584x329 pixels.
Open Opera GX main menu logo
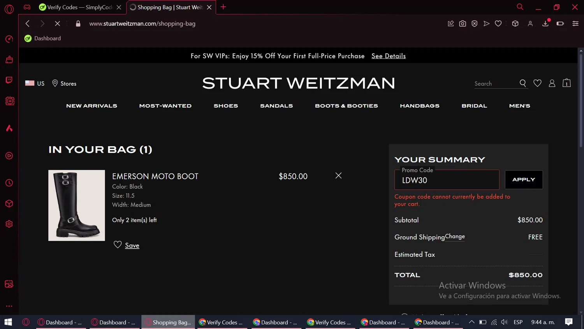9,9
